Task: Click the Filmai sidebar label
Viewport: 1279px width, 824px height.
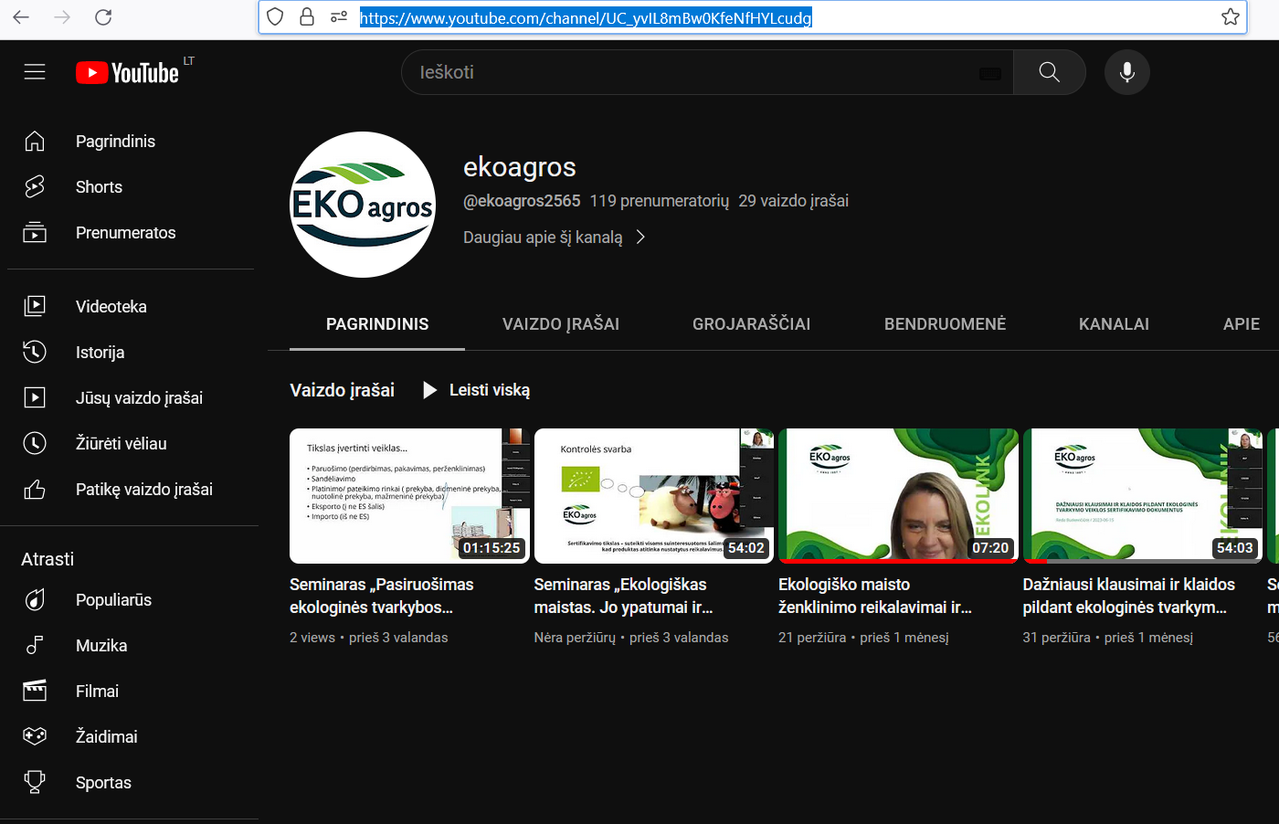Action: [97, 692]
